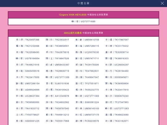Choose winner entry SJ60151936

pyautogui.click(x=58, y=84)
